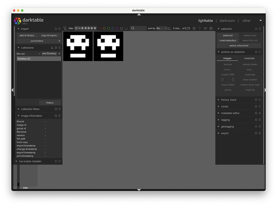Click rotate counterclockwise icon
The image size is (277, 206).
(x=222, y=80)
